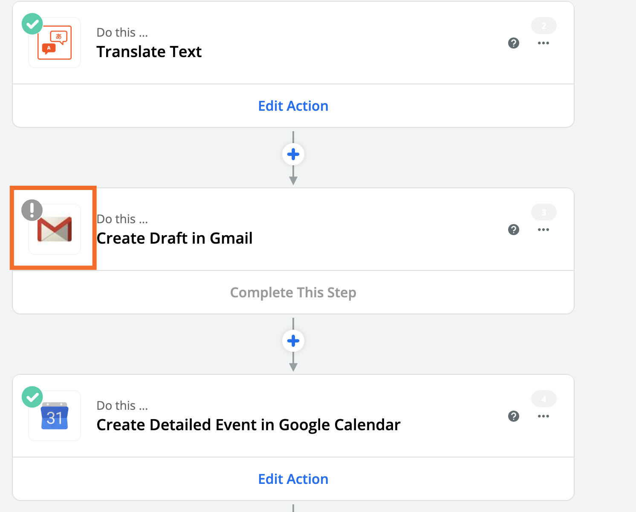Add step after Gmail draft with plus

pos(293,341)
